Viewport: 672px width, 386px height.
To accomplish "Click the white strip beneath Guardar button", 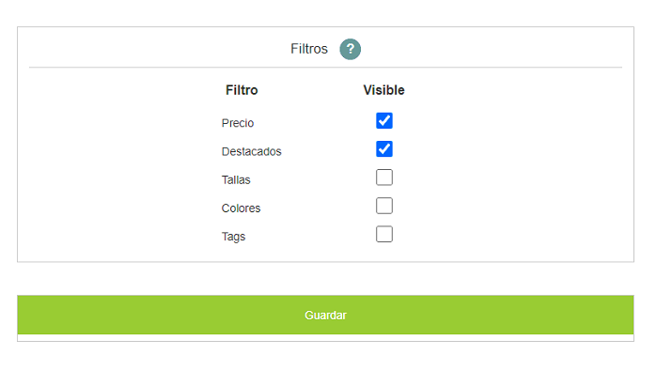I will (x=325, y=337).
